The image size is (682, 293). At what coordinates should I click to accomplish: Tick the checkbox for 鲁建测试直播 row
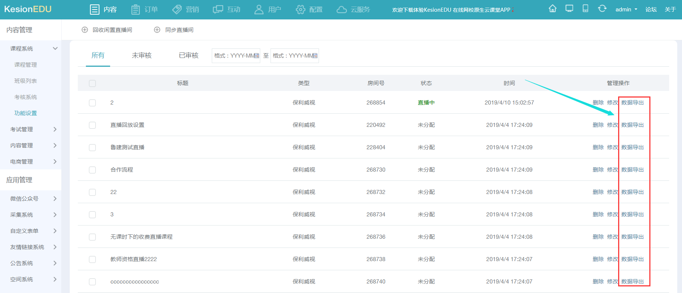click(x=92, y=147)
